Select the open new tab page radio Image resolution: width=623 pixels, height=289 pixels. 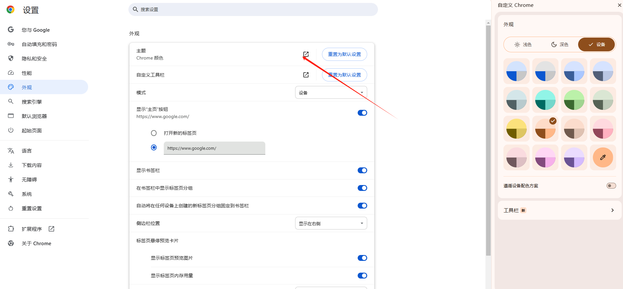point(154,133)
